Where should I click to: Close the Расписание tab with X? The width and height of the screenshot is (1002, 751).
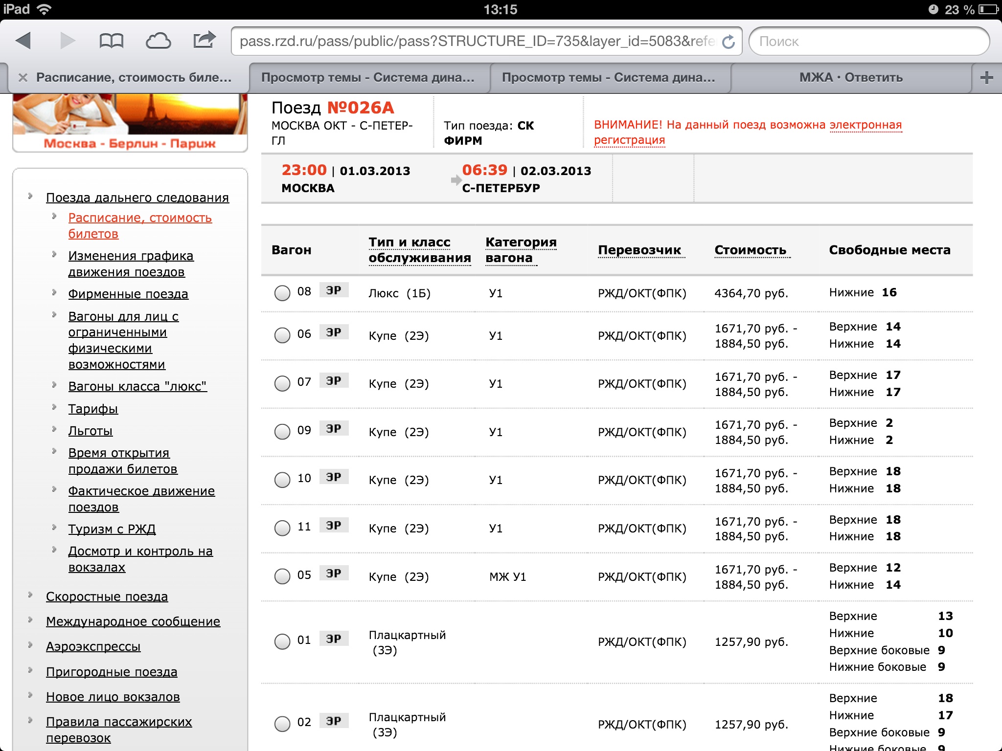point(23,78)
